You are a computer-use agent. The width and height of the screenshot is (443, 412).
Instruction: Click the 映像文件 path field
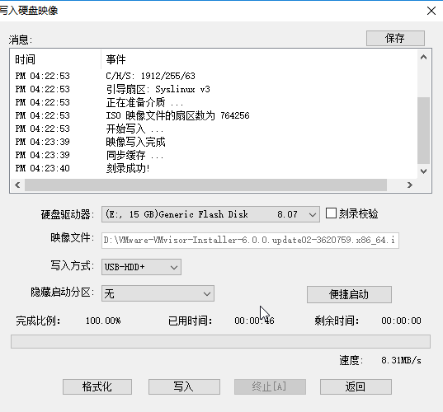pyautogui.click(x=250, y=241)
